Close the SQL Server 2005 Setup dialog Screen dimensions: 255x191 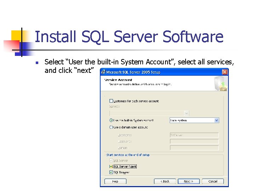click(225, 72)
